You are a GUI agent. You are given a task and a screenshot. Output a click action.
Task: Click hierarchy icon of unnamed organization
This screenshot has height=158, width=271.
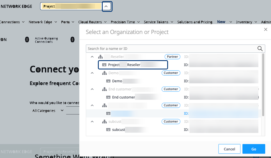(x=104, y=105)
